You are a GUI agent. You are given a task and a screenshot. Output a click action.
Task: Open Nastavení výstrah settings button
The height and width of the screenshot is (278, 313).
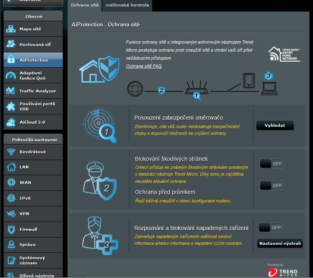279,243
